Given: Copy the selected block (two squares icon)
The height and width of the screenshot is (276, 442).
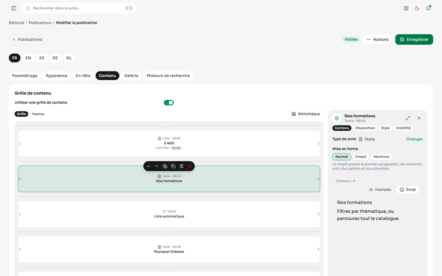Looking at the screenshot, I should pyautogui.click(x=173, y=166).
